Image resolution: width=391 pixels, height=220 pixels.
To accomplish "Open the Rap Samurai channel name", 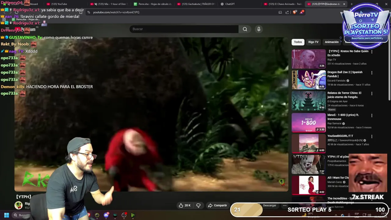I will [334, 123].
